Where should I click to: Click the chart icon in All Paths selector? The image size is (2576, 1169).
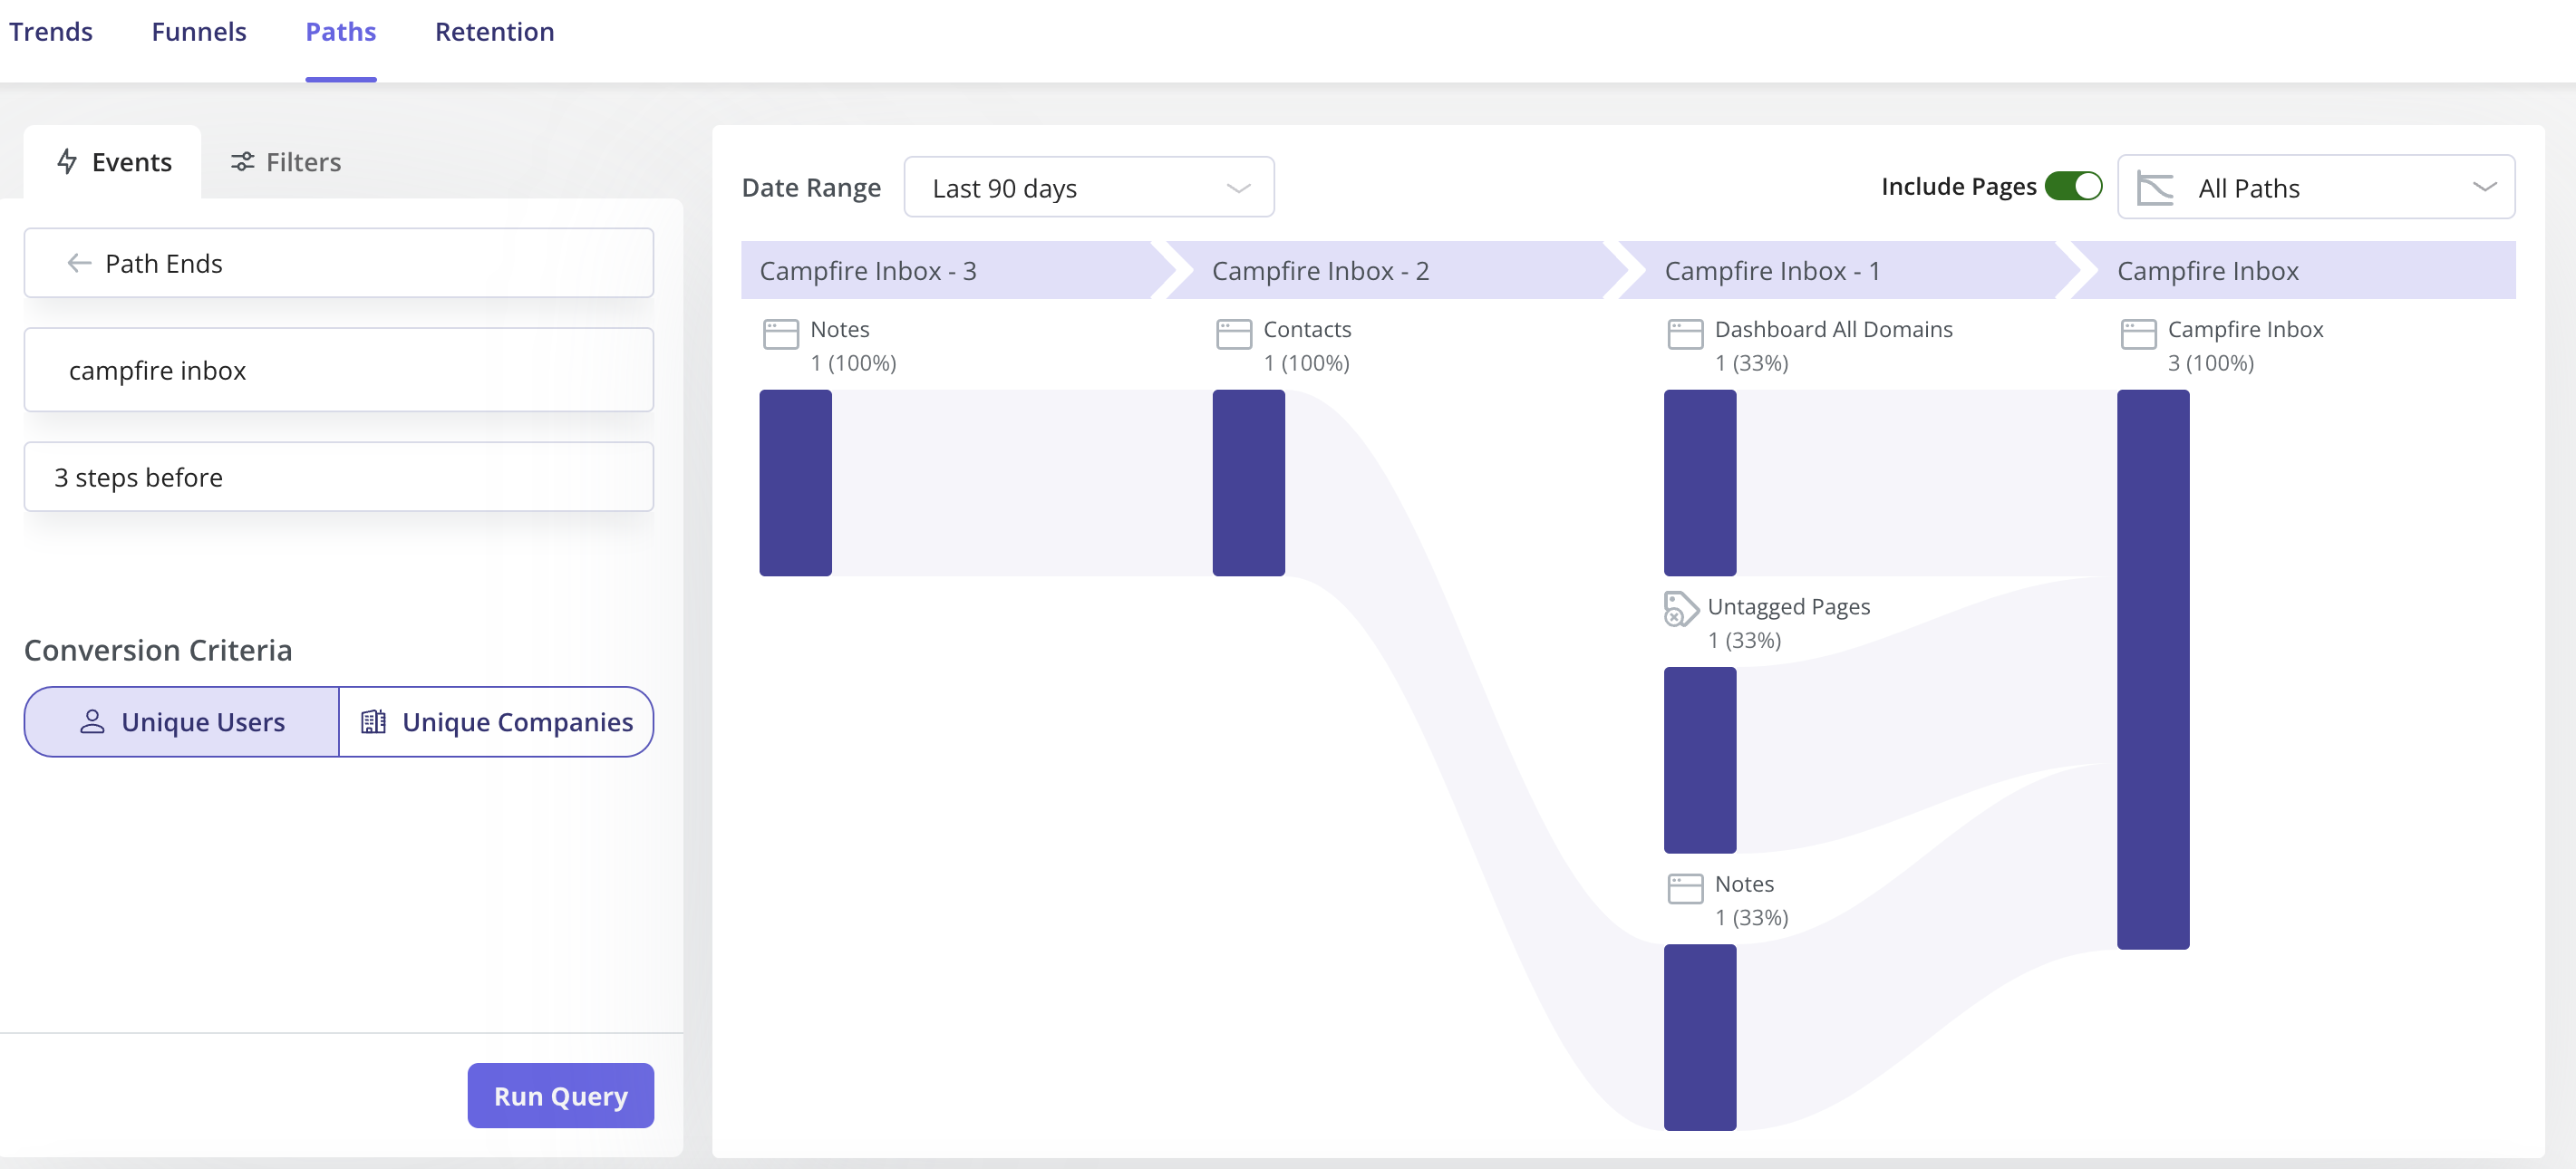pos(2156,188)
